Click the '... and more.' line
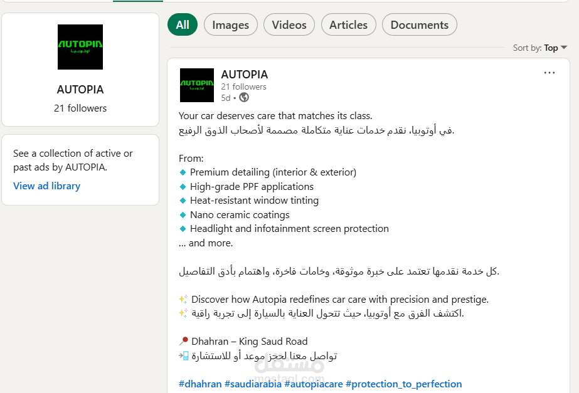Viewport: 579px width, 393px height. tap(206, 243)
